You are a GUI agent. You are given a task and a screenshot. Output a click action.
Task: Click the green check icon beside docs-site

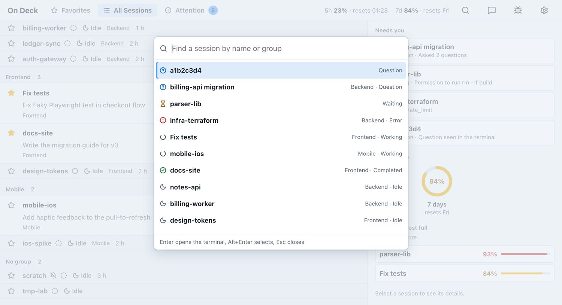163,170
